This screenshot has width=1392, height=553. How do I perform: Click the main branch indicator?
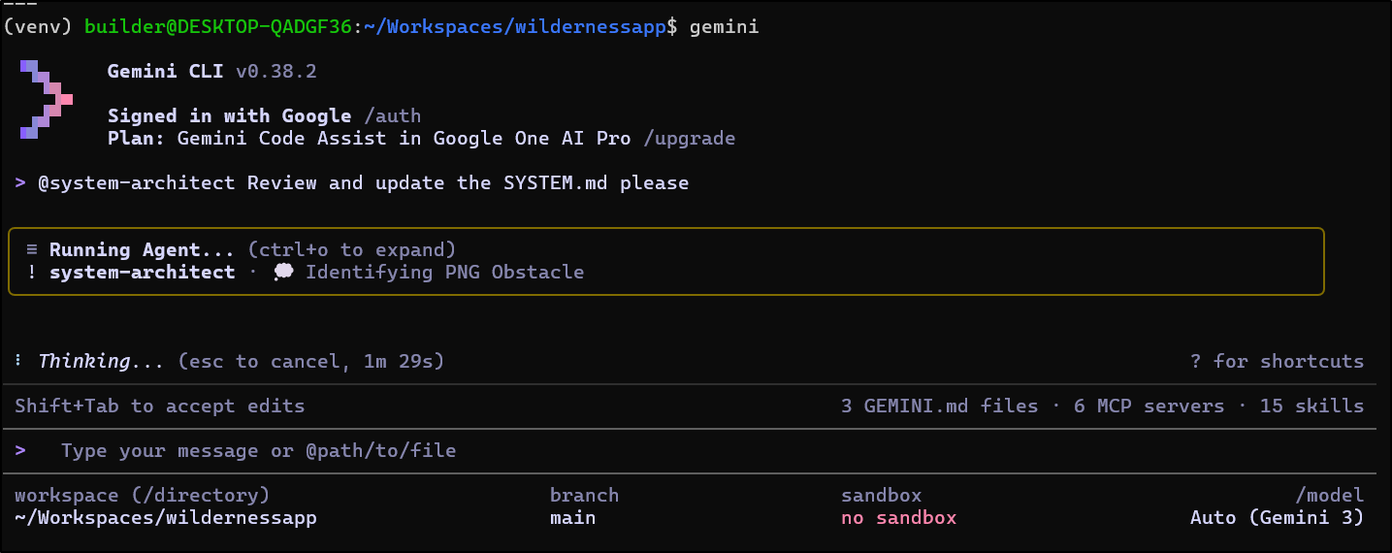pyautogui.click(x=572, y=517)
